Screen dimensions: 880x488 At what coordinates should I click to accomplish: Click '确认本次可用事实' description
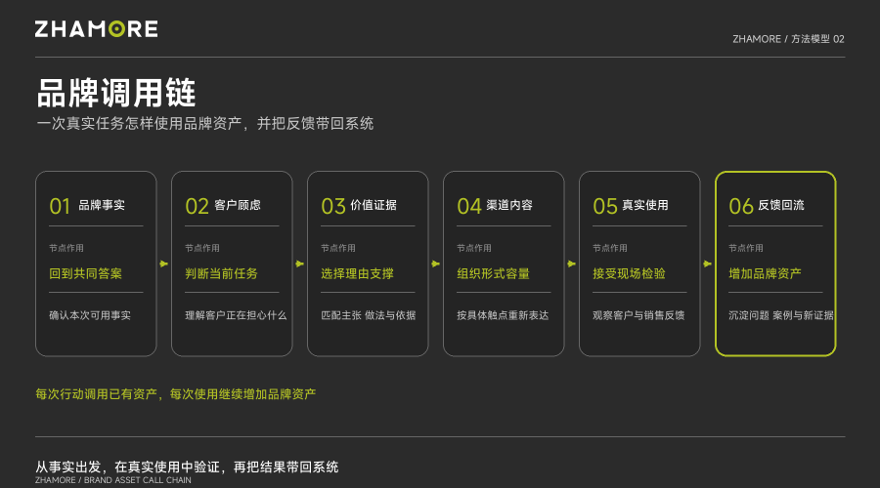coord(90,315)
